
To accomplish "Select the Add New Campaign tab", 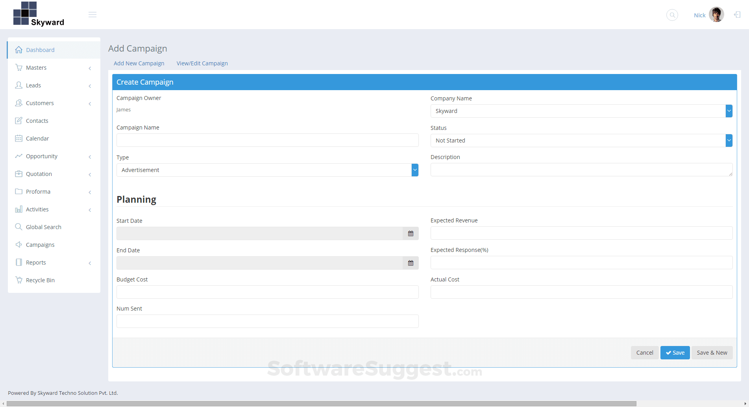I will point(139,63).
